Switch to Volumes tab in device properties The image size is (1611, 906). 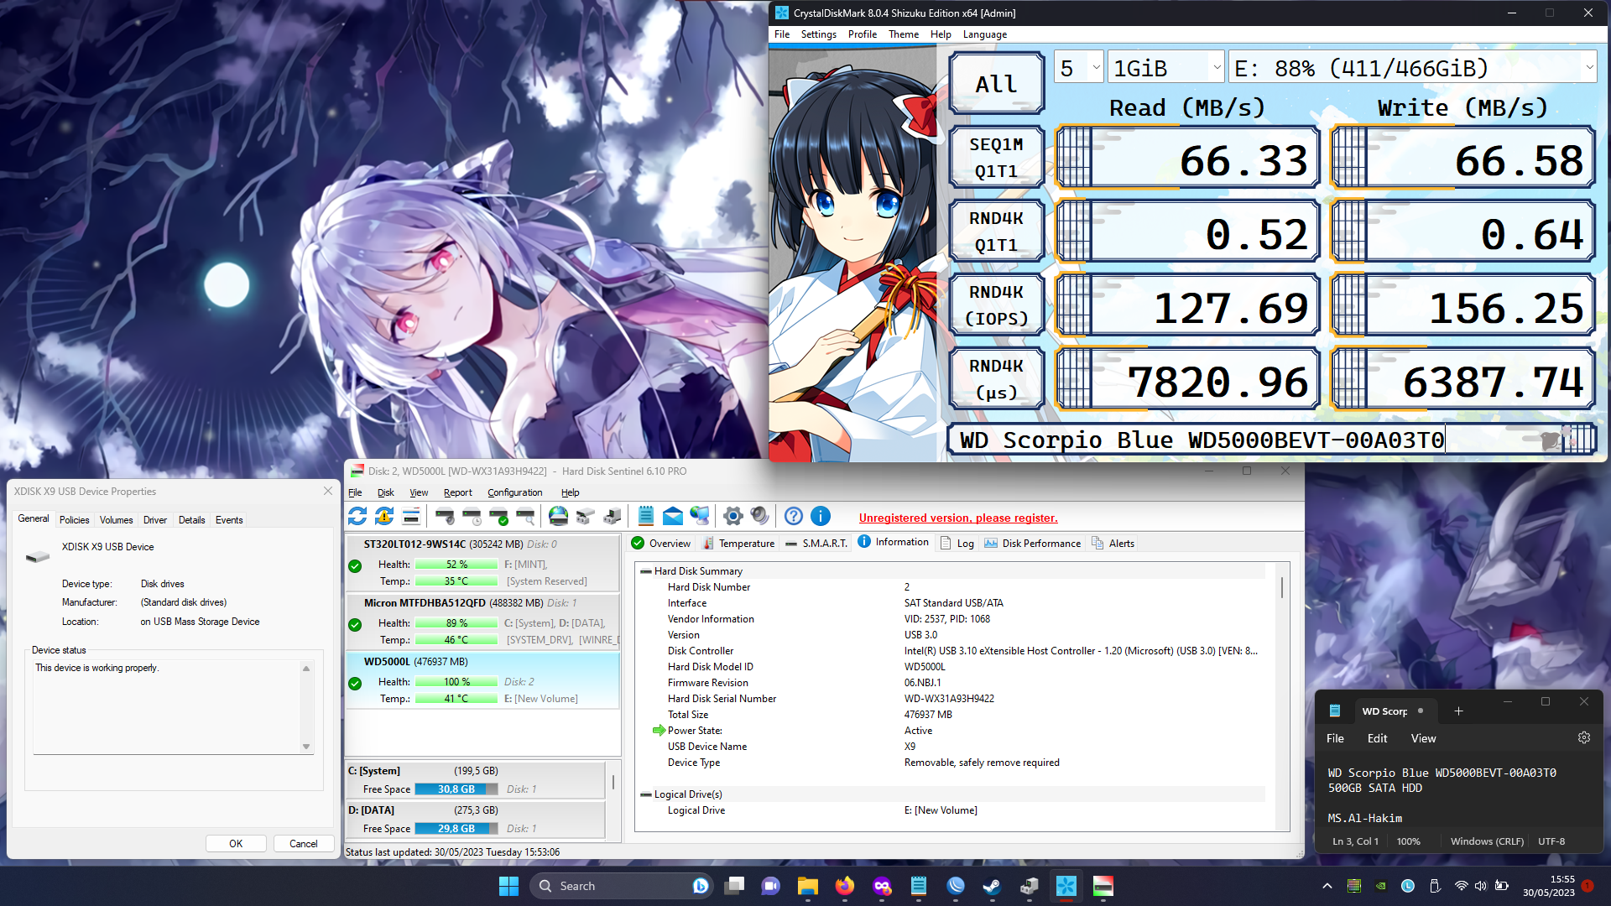(x=117, y=520)
